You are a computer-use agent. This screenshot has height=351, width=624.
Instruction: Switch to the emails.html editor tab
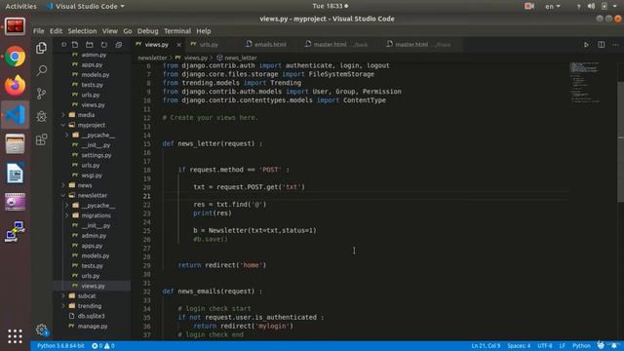270,45
